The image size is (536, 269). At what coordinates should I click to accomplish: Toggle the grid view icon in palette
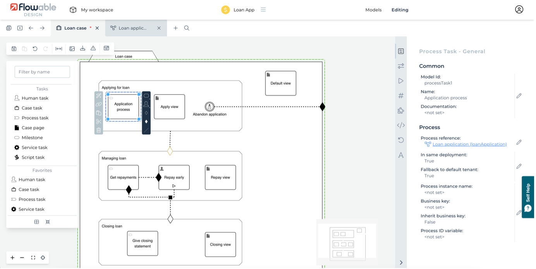36,222
